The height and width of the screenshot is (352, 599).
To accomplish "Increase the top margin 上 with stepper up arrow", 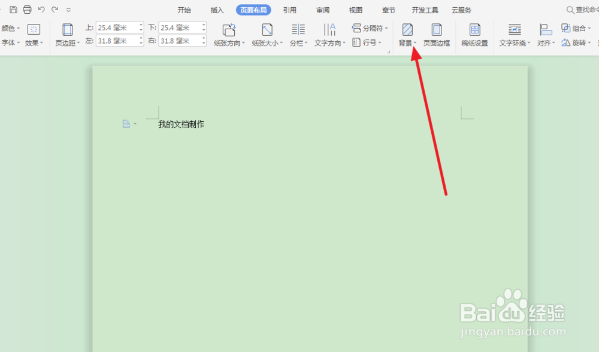I will pos(141,25).
